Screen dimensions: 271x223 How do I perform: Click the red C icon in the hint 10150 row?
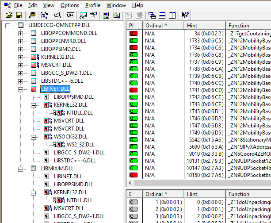[x=134, y=175]
